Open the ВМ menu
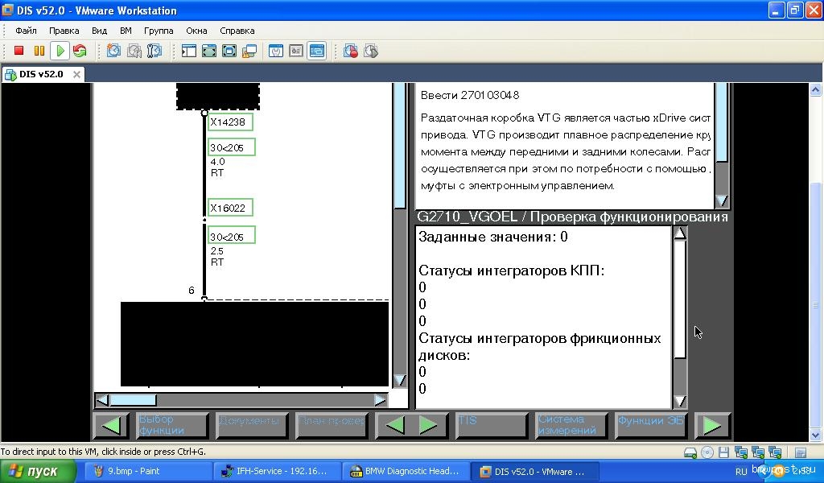Screen dimensions: 824x483 pos(126,31)
